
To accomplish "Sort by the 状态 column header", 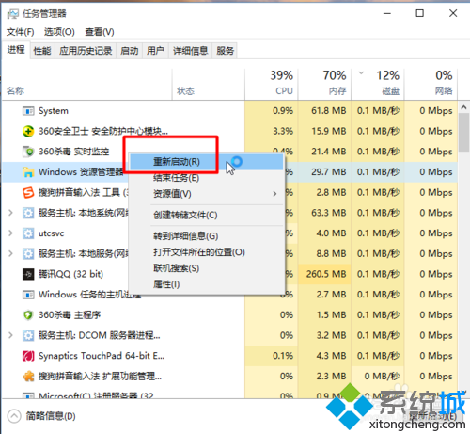I will [x=209, y=84].
